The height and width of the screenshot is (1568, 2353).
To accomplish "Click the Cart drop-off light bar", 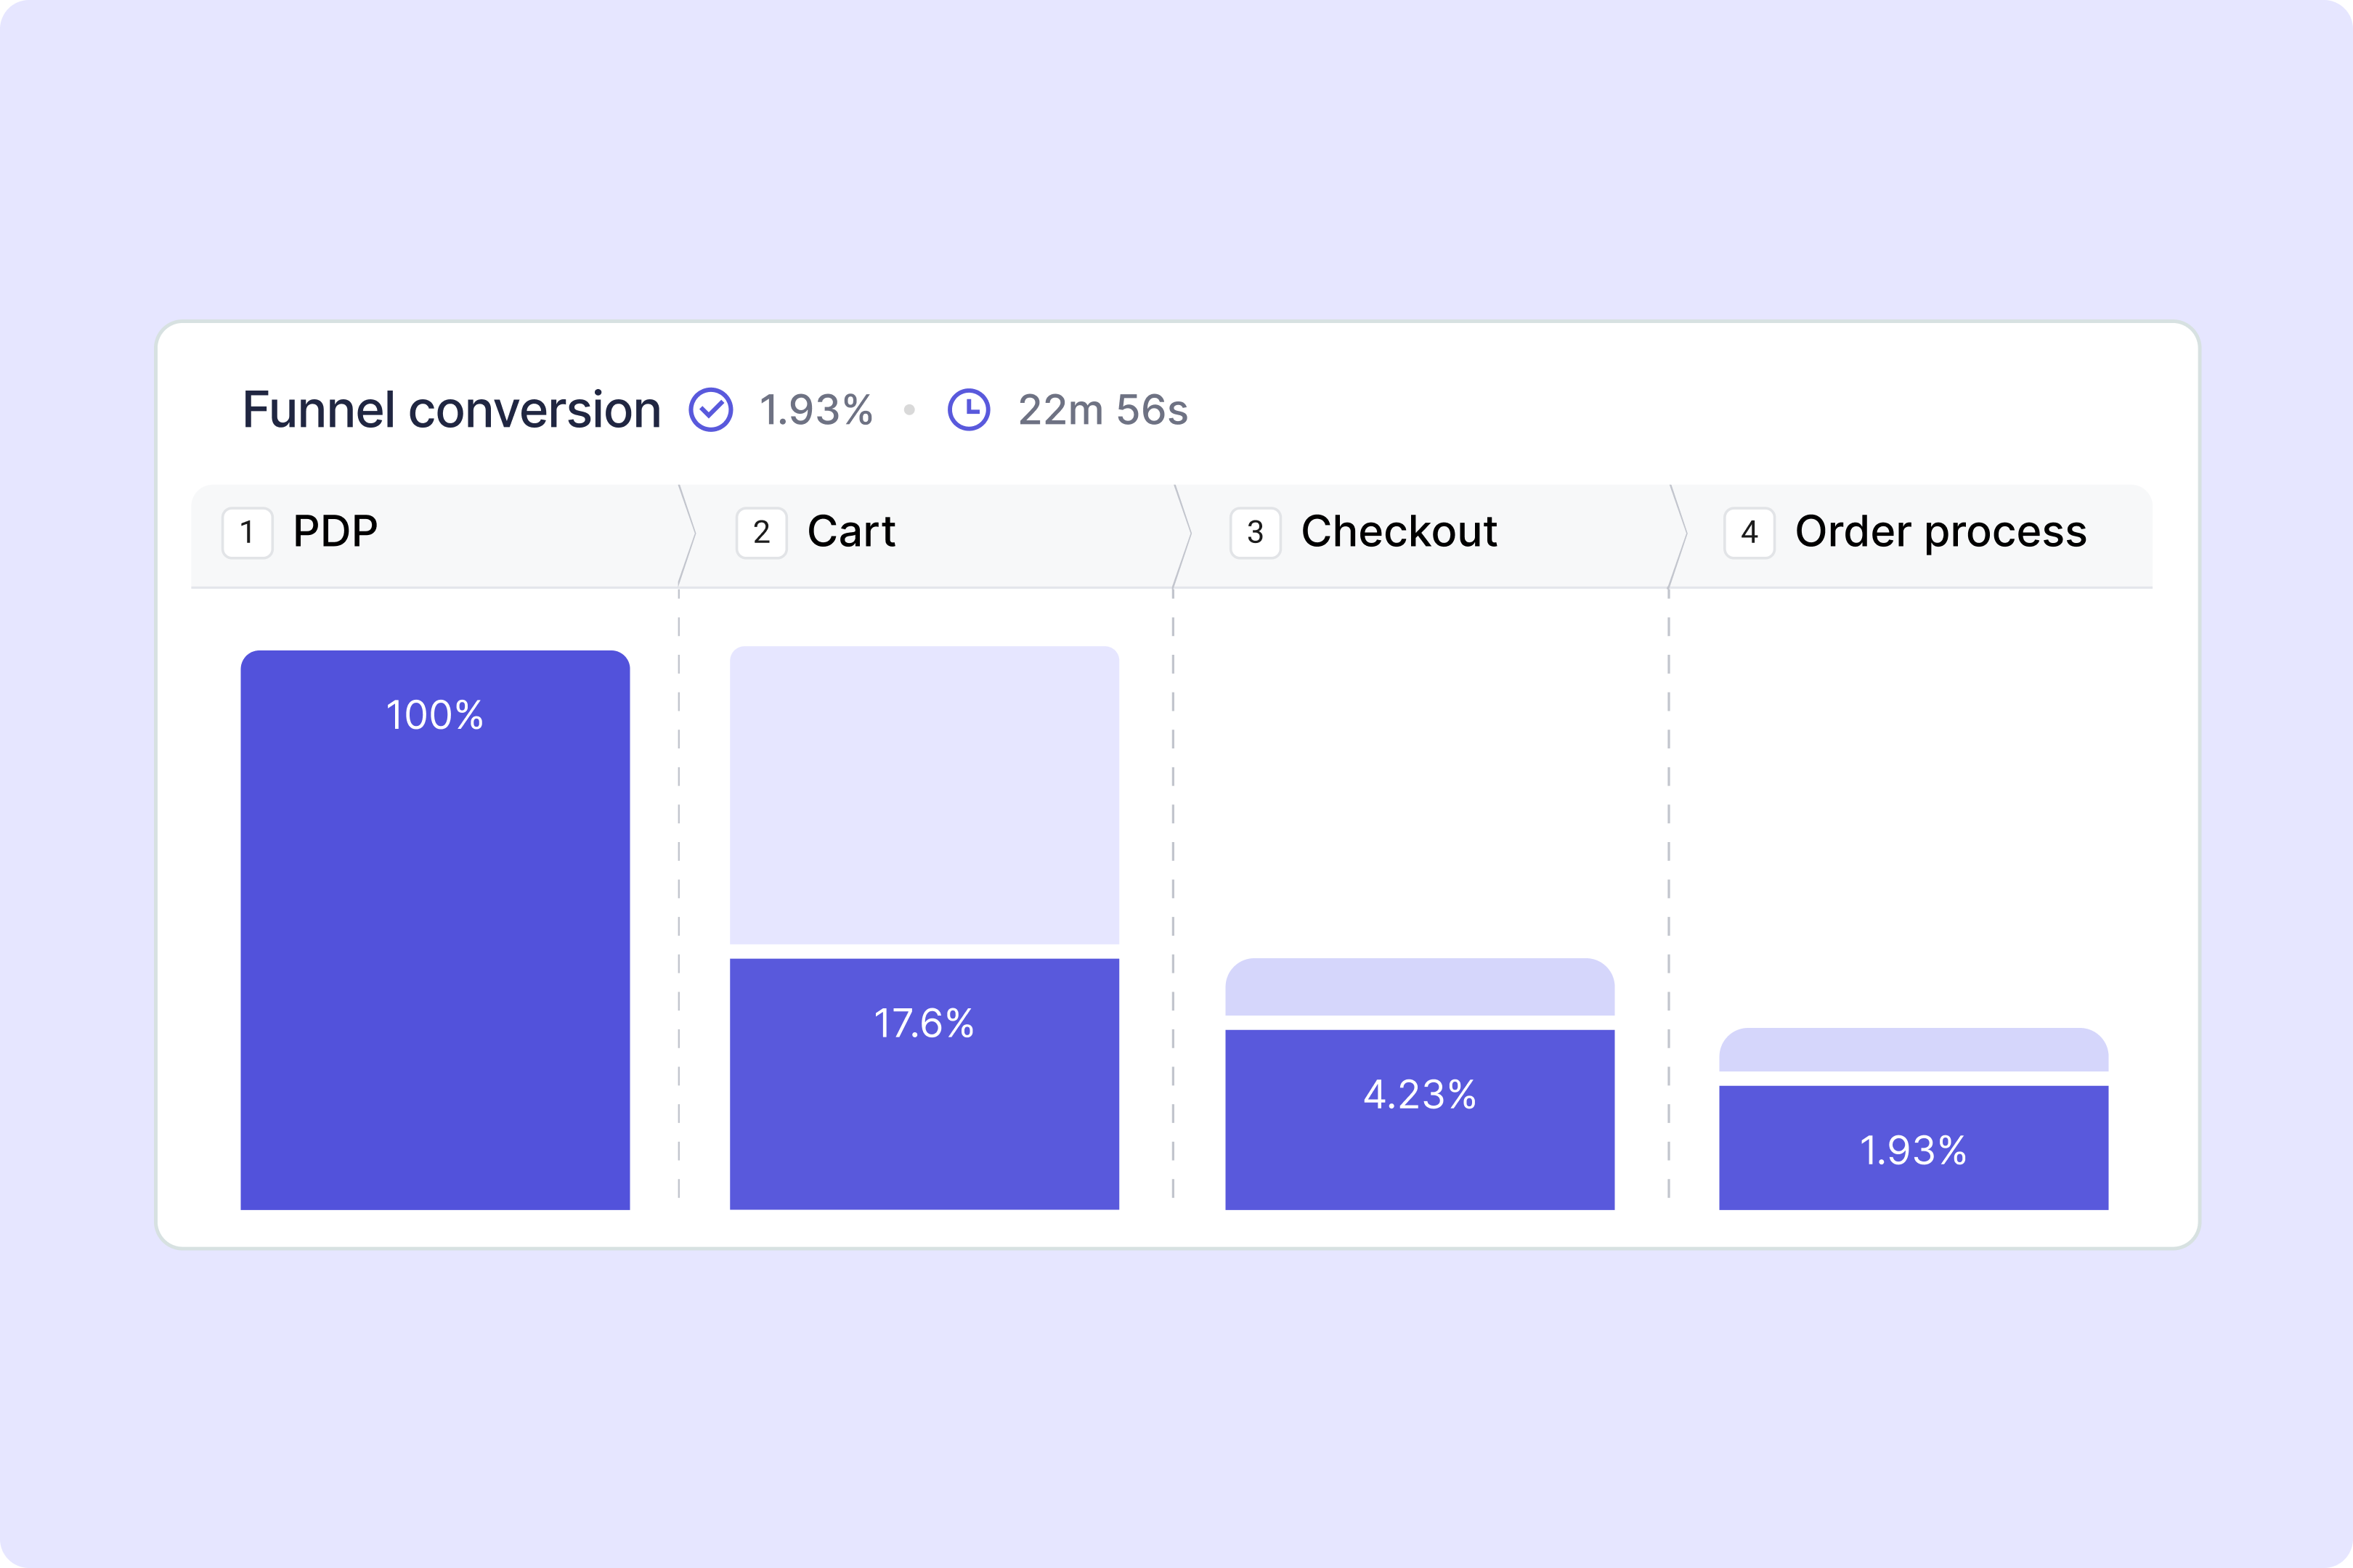I will [x=924, y=795].
